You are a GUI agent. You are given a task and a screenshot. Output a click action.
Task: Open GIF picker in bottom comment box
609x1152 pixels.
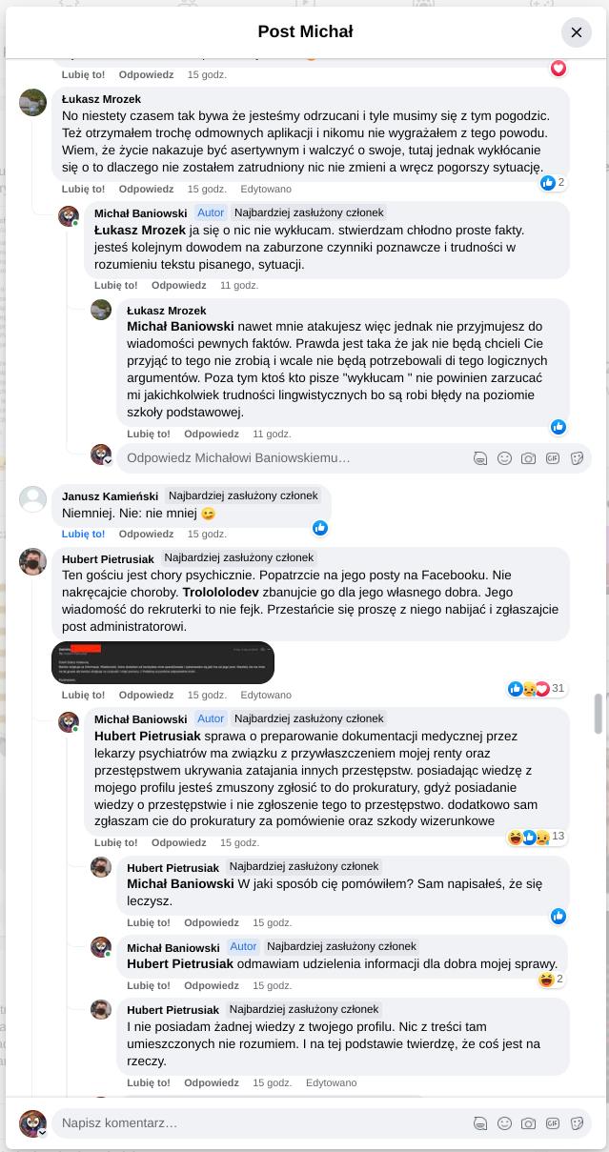coord(553,1123)
